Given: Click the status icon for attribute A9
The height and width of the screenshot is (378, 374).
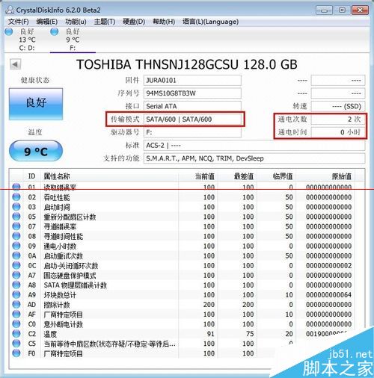Looking at the screenshot, I should tap(16, 294).
